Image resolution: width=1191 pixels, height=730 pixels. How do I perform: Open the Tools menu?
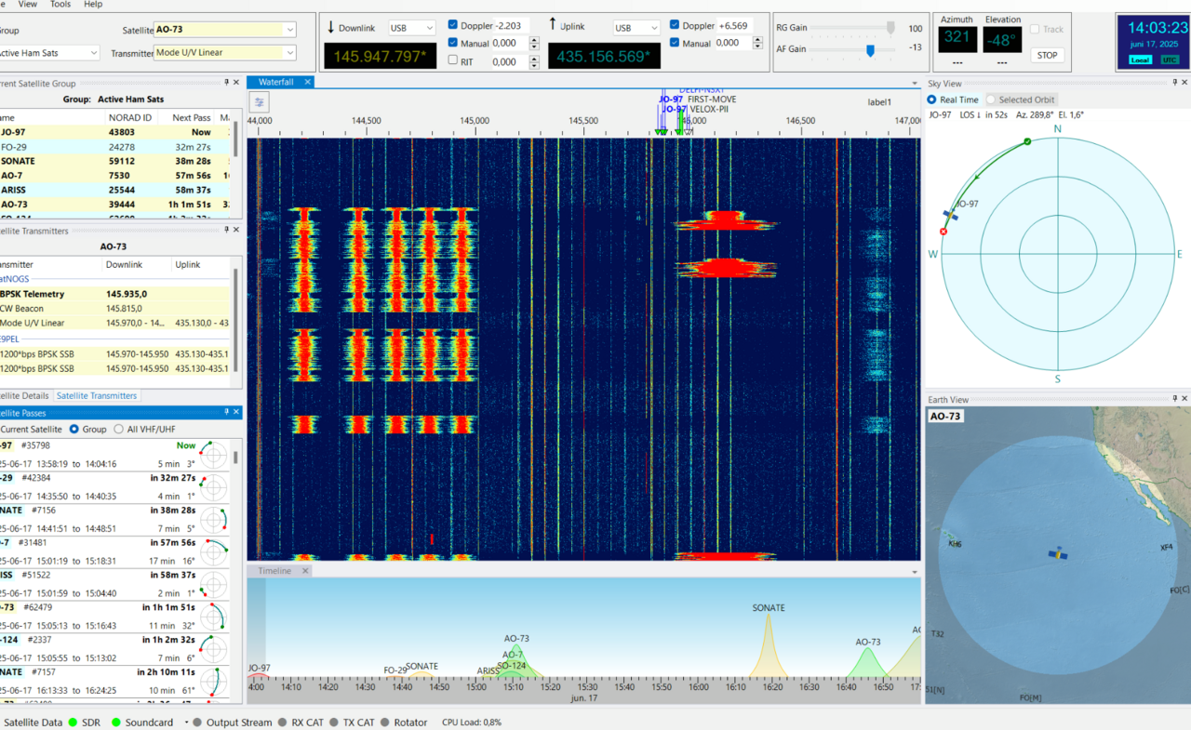coord(60,5)
